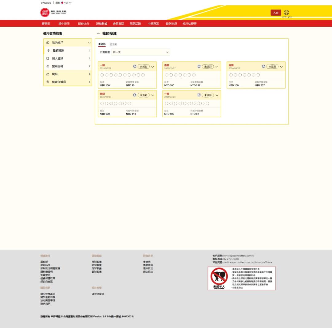Click the chevron in the 錢包 row

[89, 74]
